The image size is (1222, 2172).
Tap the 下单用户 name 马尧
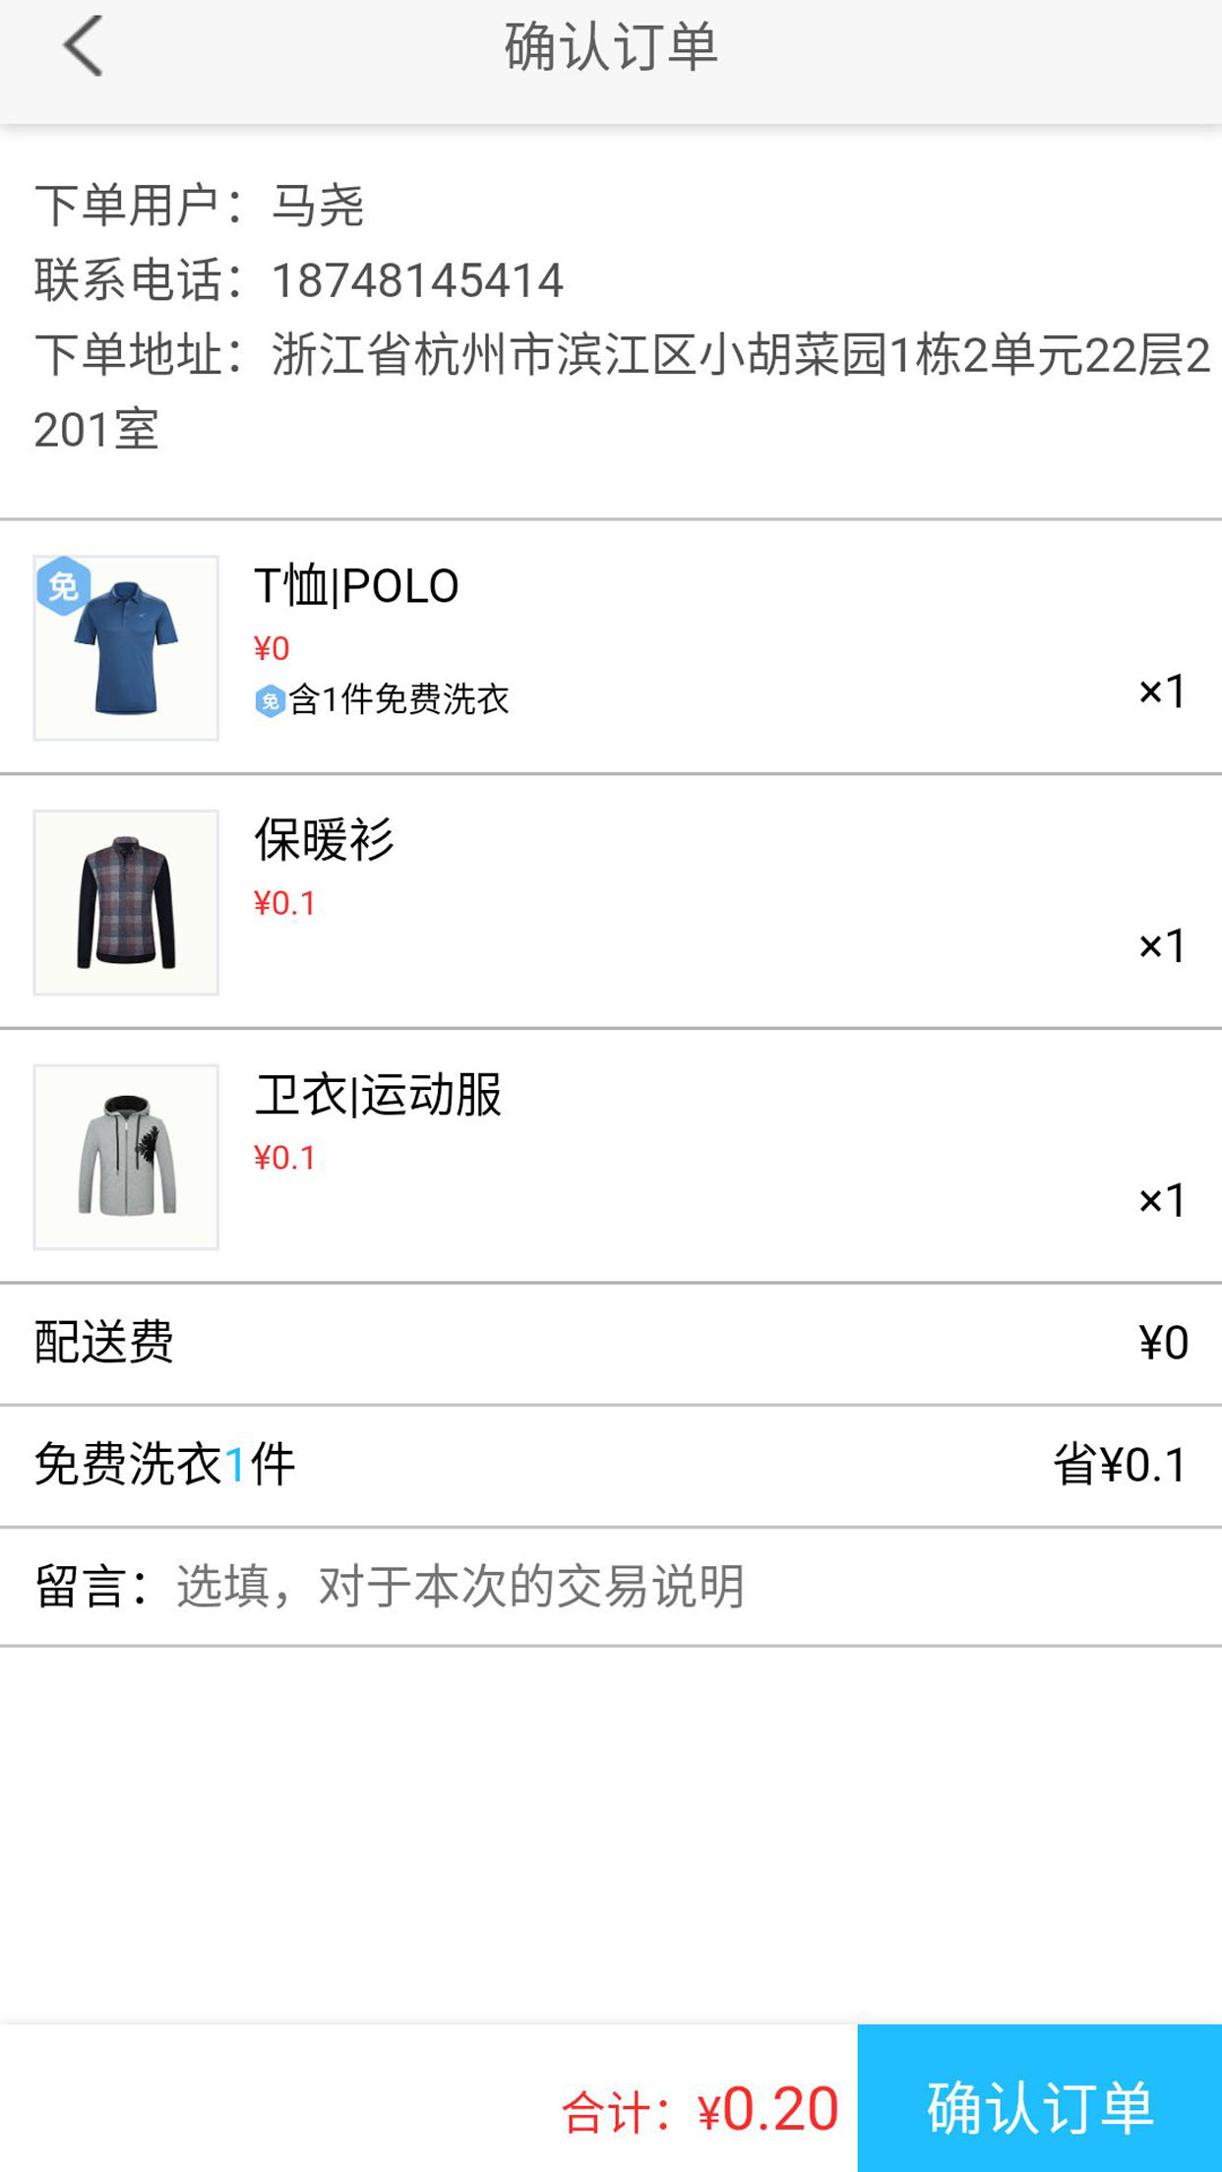pyautogui.click(x=317, y=207)
